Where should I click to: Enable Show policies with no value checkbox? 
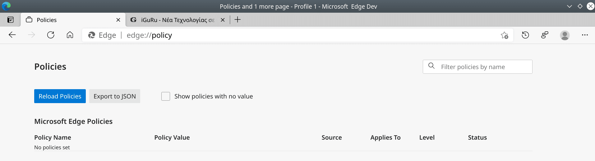coord(166,96)
